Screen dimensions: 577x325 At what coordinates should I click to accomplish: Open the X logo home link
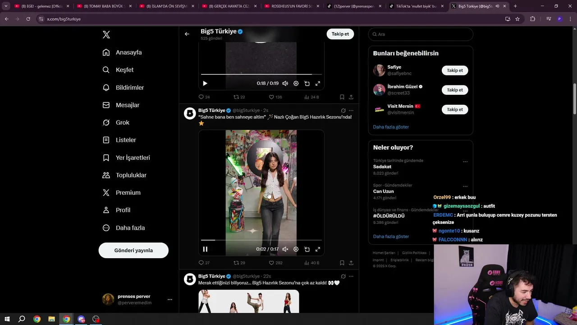click(106, 35)
